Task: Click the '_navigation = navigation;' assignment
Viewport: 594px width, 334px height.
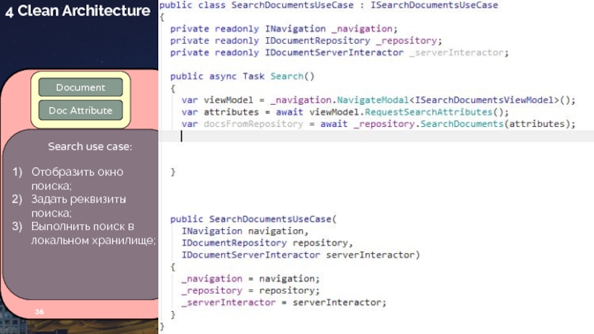Action: click(250, 279)
